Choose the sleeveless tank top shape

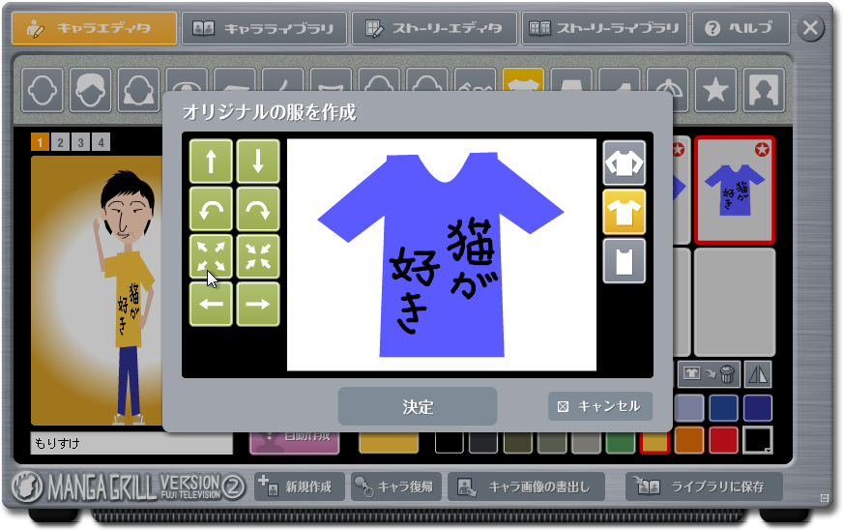pyautogui.click(x=624, y=261)
